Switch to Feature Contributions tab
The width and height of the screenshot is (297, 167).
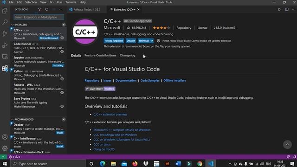coord(100,56)
